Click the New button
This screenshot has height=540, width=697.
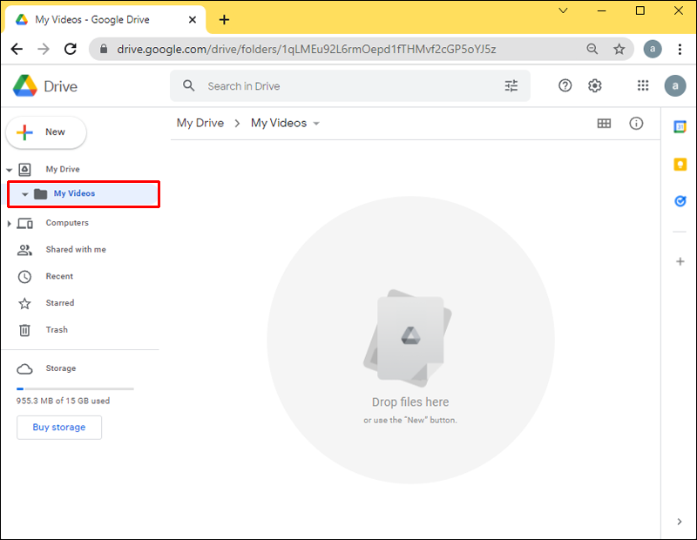coord(46,132)
